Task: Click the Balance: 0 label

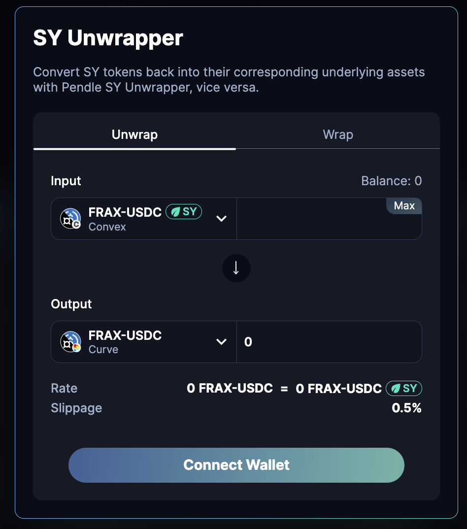Action: tap(391, 181)
